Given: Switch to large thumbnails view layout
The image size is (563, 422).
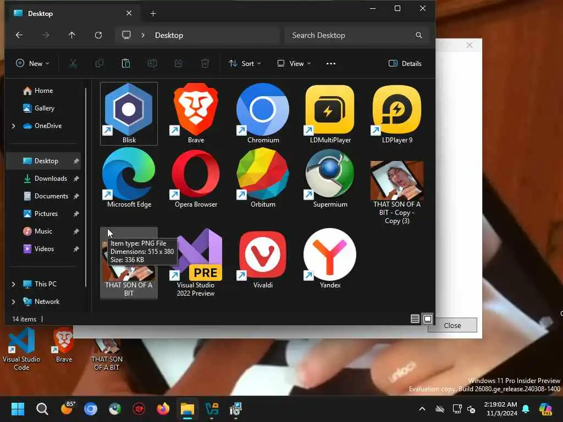Looking at the screenshot, I should (427, 319).
